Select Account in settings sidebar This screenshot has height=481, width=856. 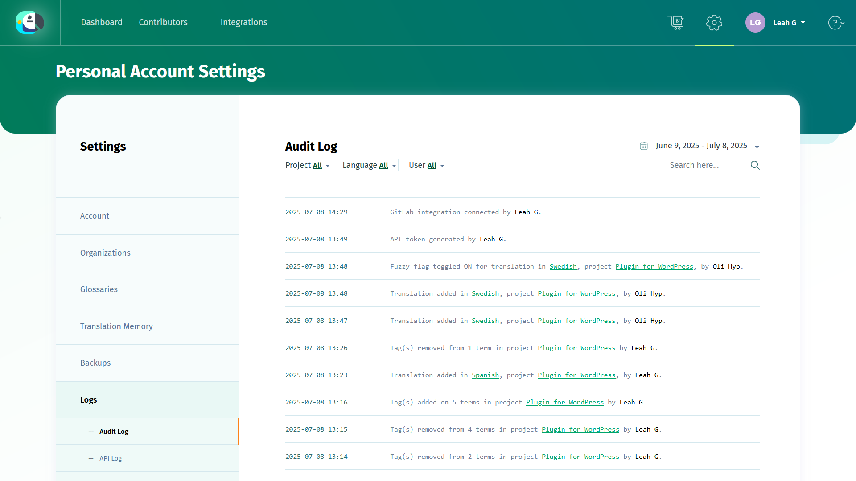coord(147,216)
